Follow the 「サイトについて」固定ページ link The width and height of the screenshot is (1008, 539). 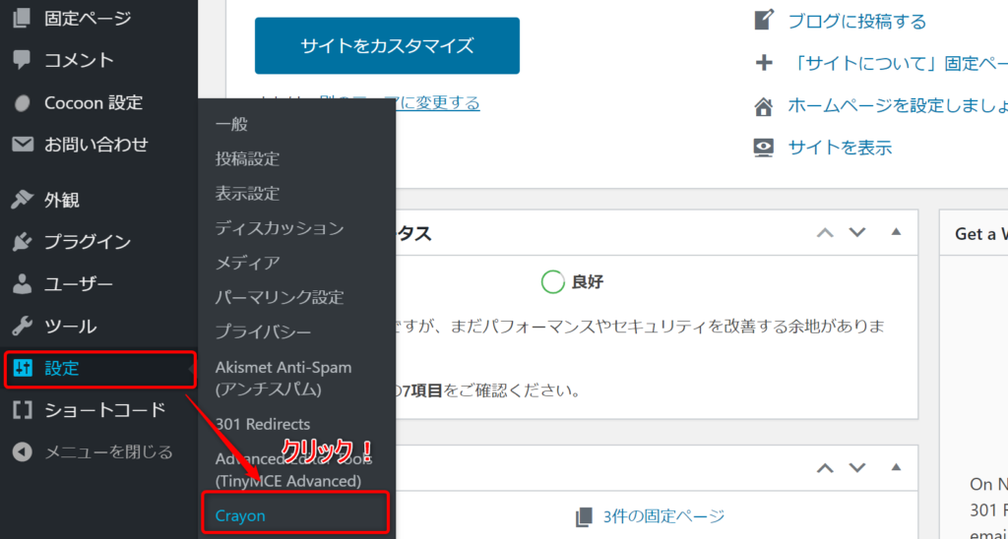coord(898,64)
